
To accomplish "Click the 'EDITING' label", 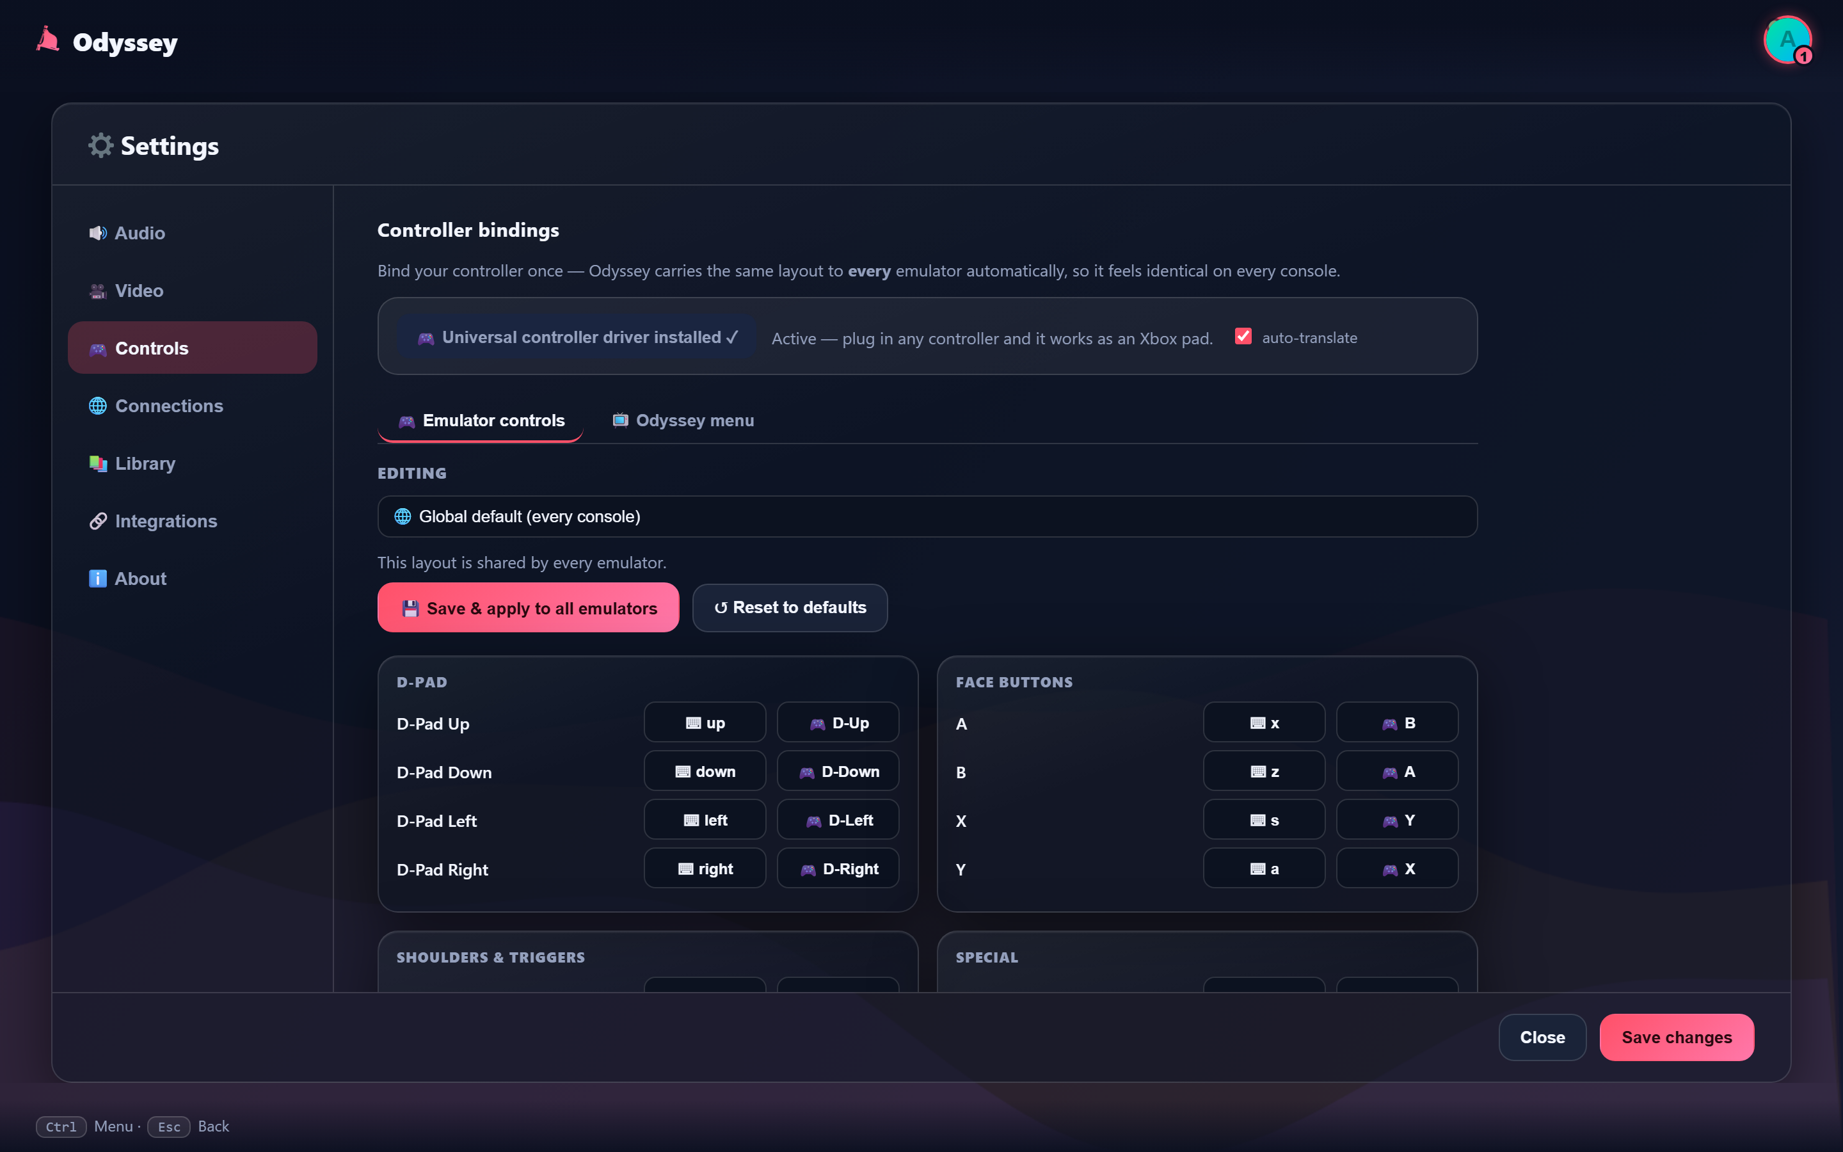I will pyautogui.click(x=412, y=473).
